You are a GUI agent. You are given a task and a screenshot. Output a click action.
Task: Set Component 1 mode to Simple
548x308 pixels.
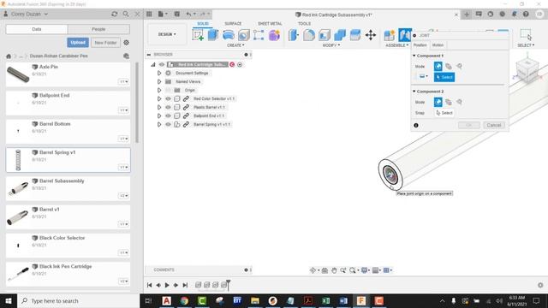(438, 66)
